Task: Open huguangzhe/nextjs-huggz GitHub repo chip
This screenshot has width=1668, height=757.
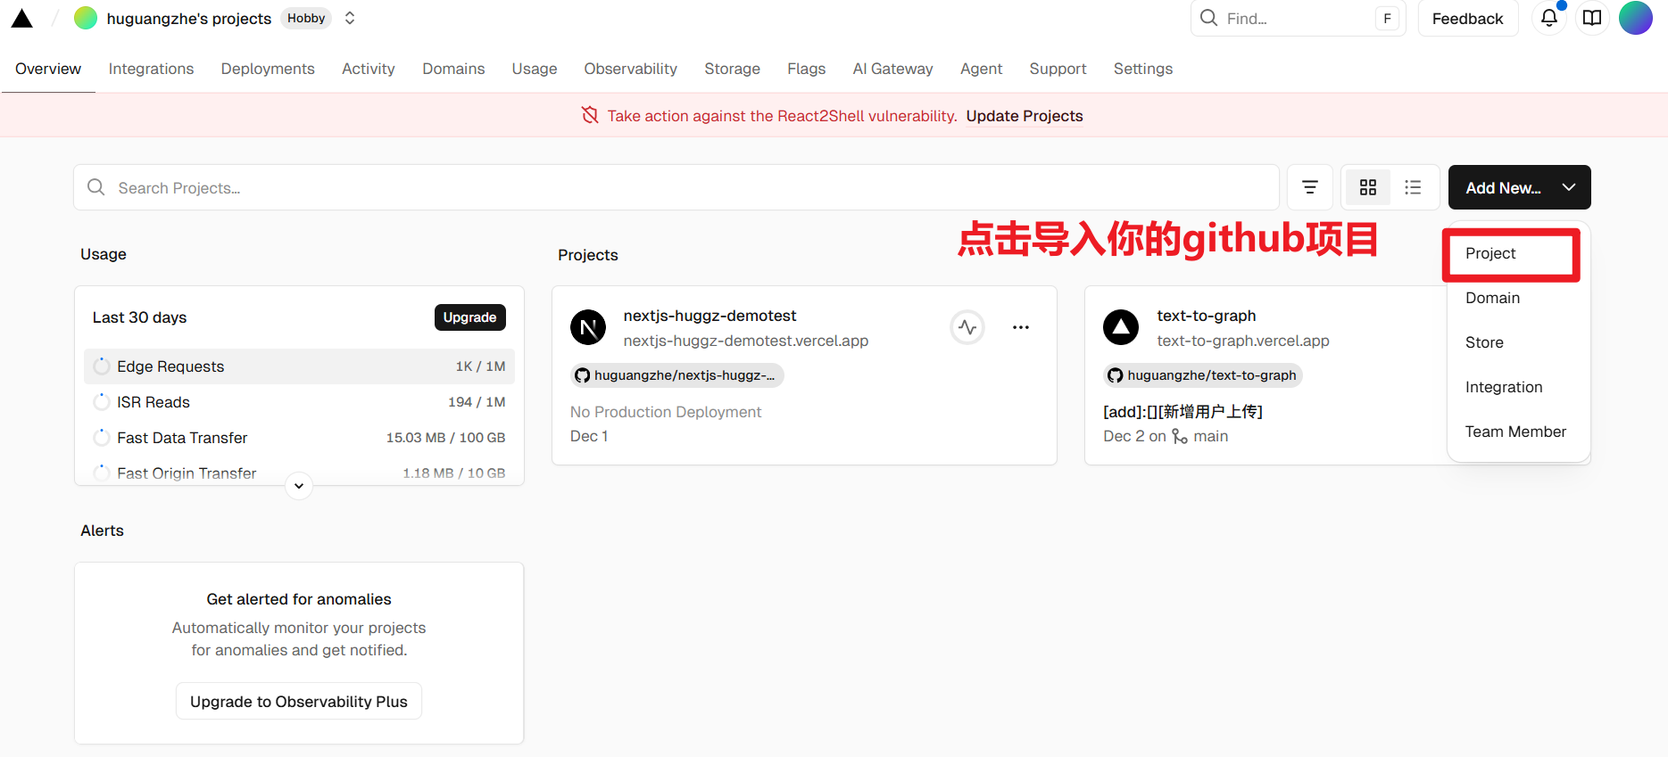Action: coord(677,375)
